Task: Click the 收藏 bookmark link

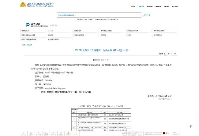Action: [175, 53]
